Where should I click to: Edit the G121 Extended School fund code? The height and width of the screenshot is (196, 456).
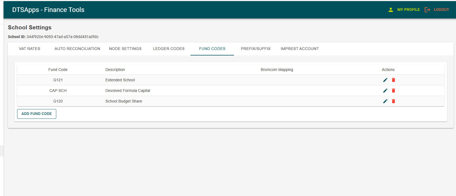(385, 80)
